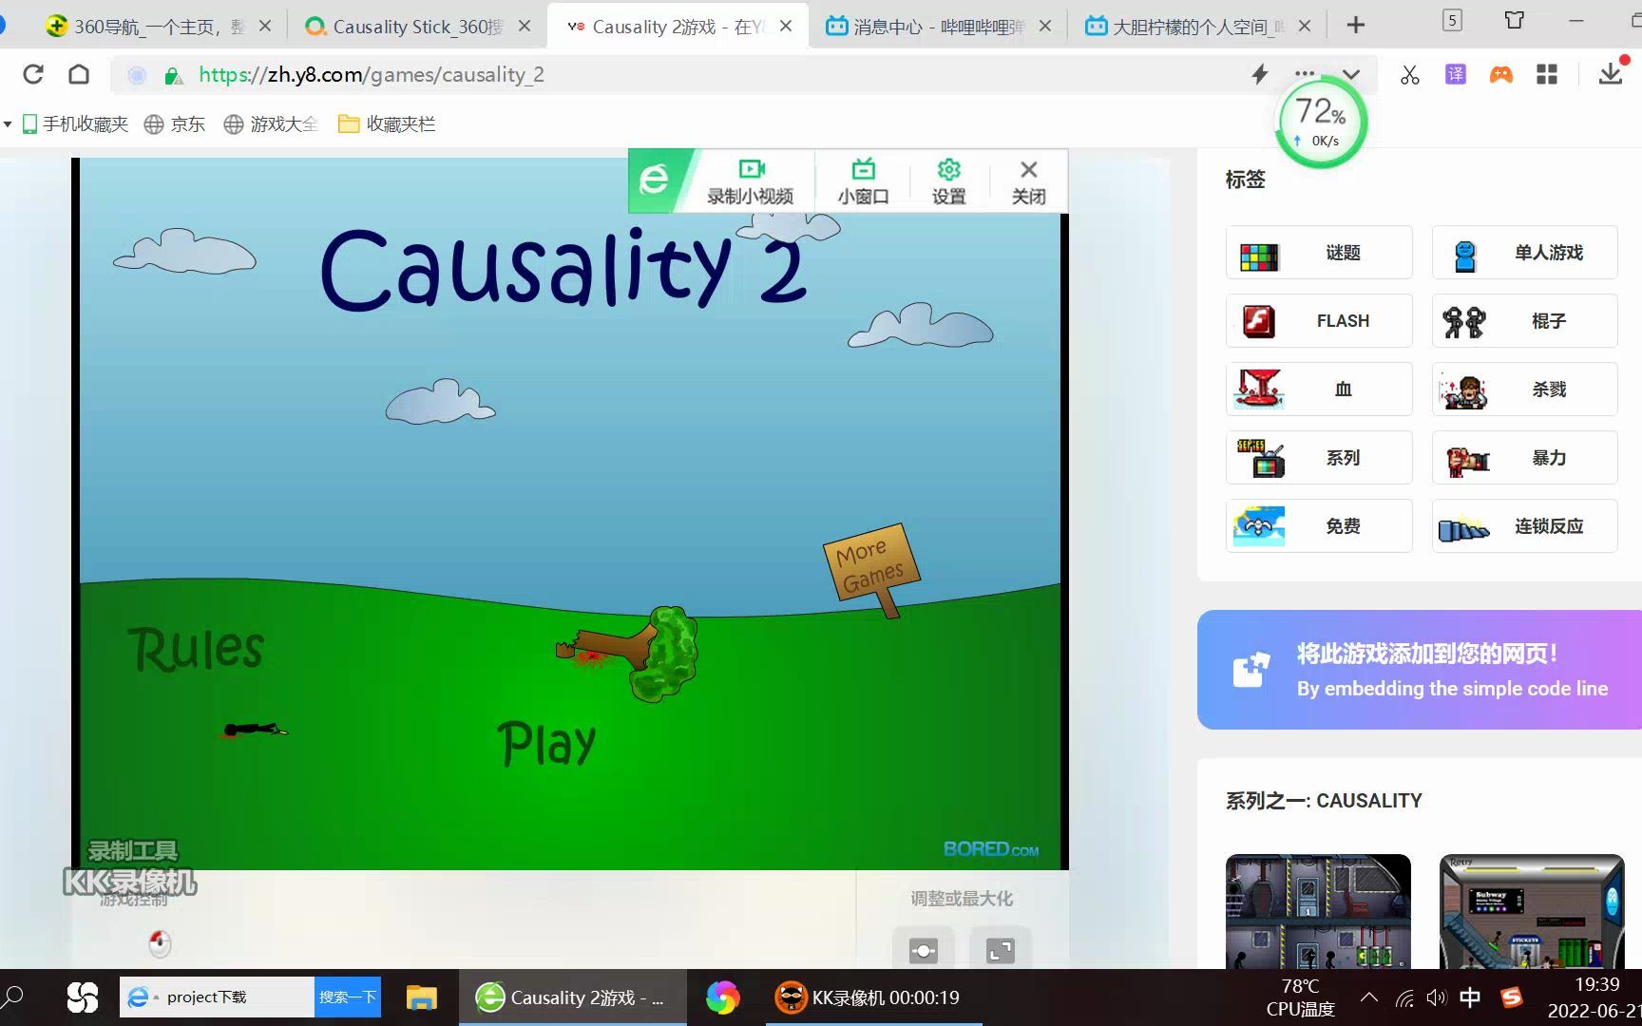Click 小窗口 small window button
1642x1026 pixels.
pyautogui.click(x=863, y=181)
